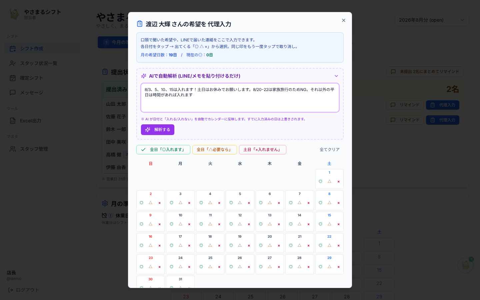Select ◎ on day 16
The image size is (480, 300).
click(x=141, y=245)
